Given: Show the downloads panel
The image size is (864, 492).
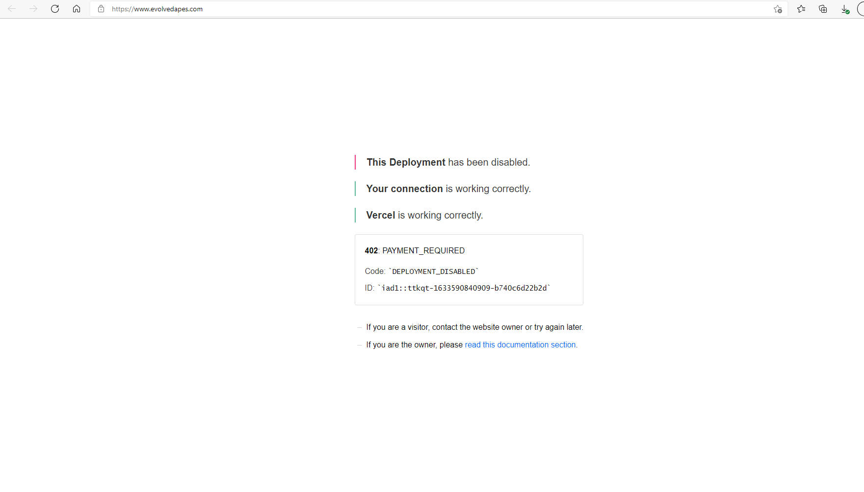Looking at the screenshot, I should pos(845,9).
